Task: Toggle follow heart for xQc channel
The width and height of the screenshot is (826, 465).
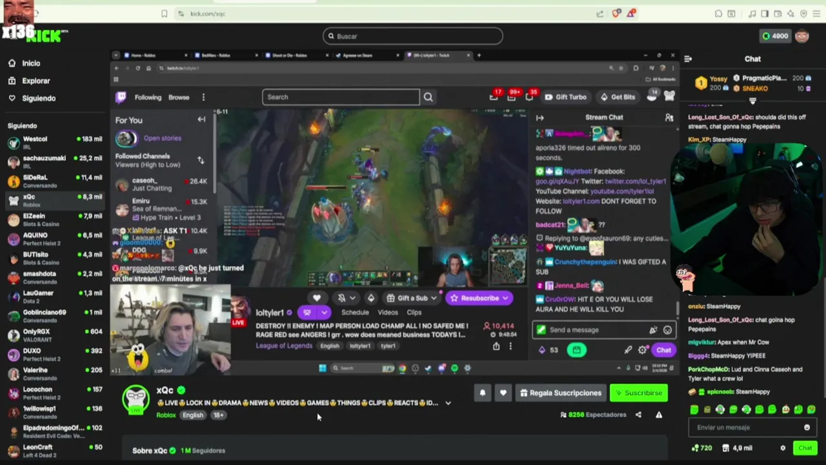Action: pyautogui.click(x=503, y=393)
